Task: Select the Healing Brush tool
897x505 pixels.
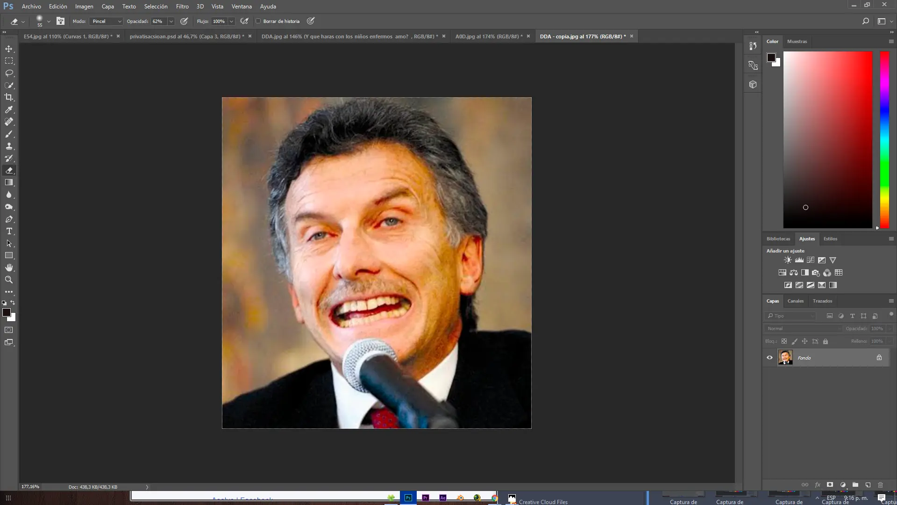Action: point(9,122)
